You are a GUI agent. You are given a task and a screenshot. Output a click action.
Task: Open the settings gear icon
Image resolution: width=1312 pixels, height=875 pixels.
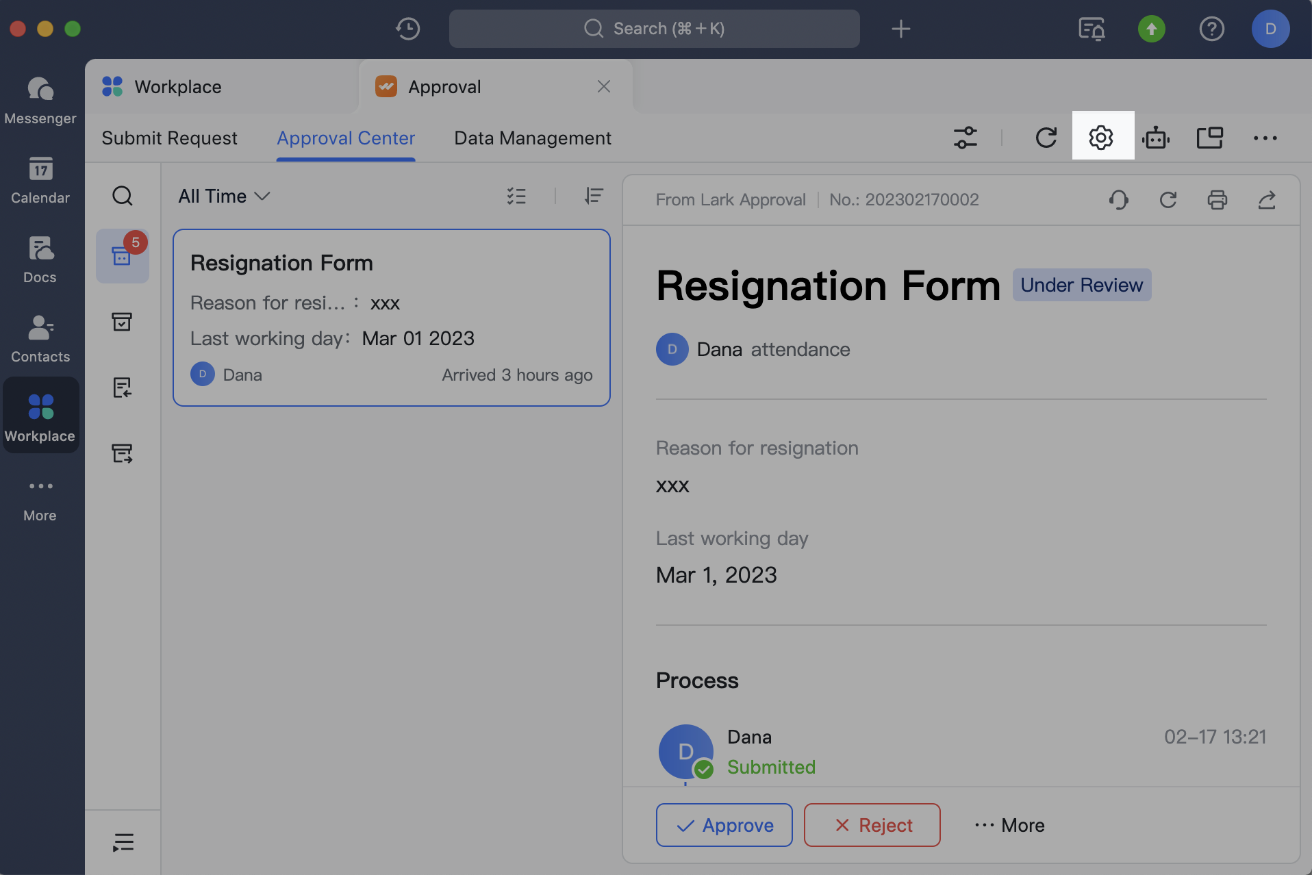[1101, 138]
